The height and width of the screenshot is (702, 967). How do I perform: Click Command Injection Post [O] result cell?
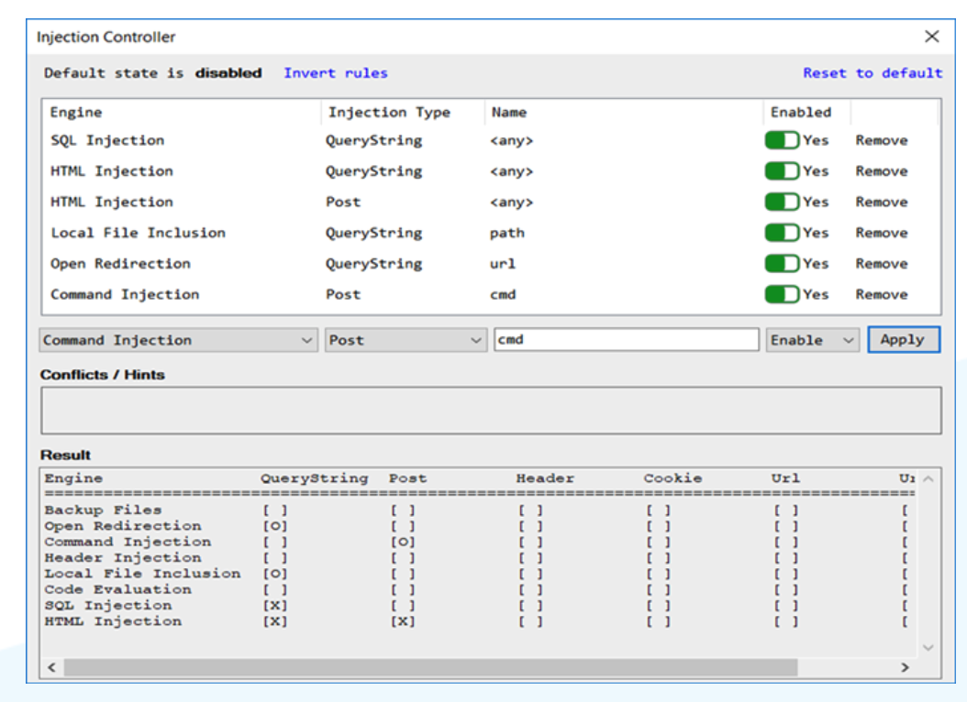pos(403,542)
